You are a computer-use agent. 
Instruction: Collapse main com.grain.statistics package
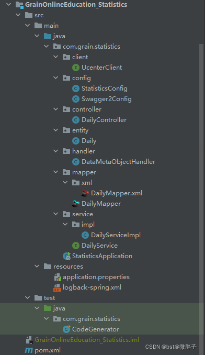click(x=47, y=46)
